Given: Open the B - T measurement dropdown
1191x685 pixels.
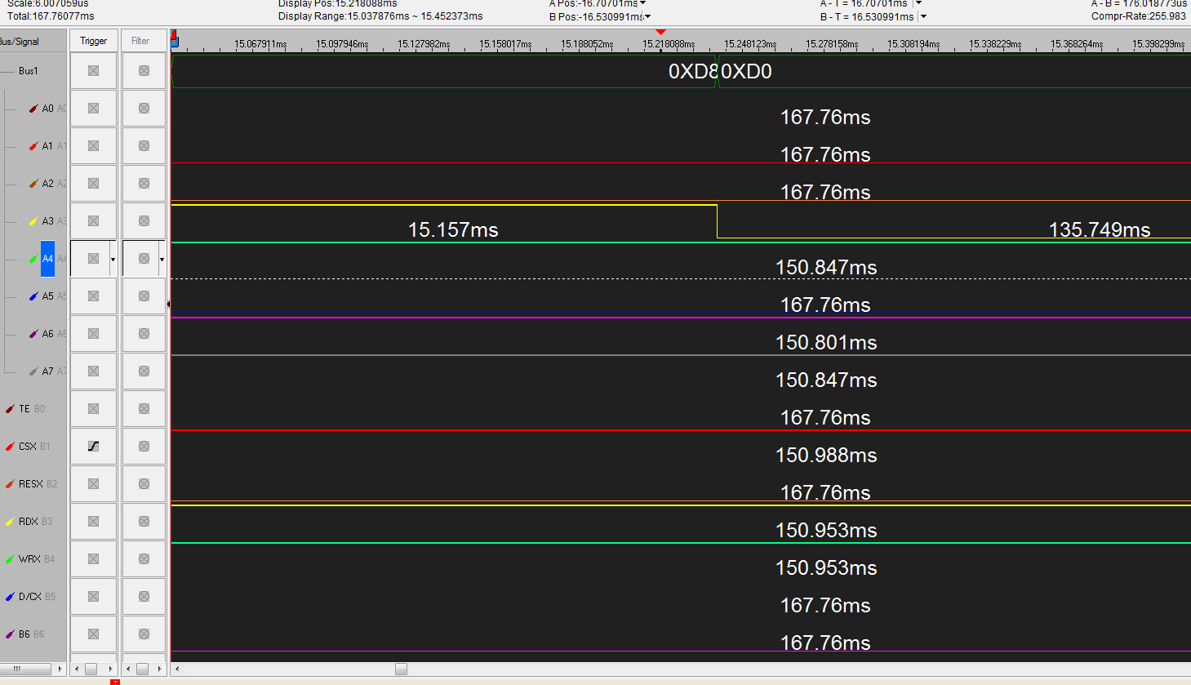Looking at the screenshot, I should point(923,16).
